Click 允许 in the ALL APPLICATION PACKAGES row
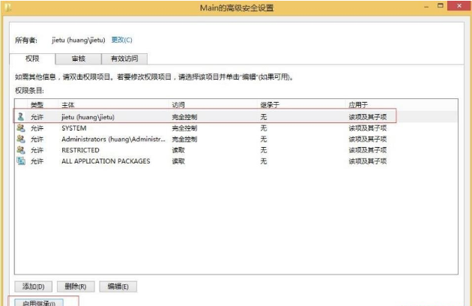 pyautogui.click(x=37, y=161)
